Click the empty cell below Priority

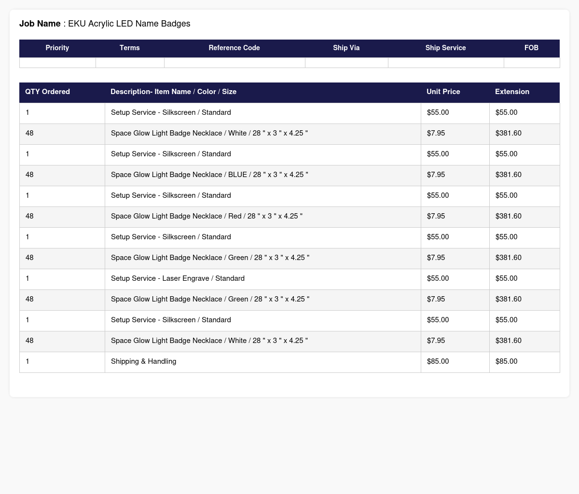57,63
